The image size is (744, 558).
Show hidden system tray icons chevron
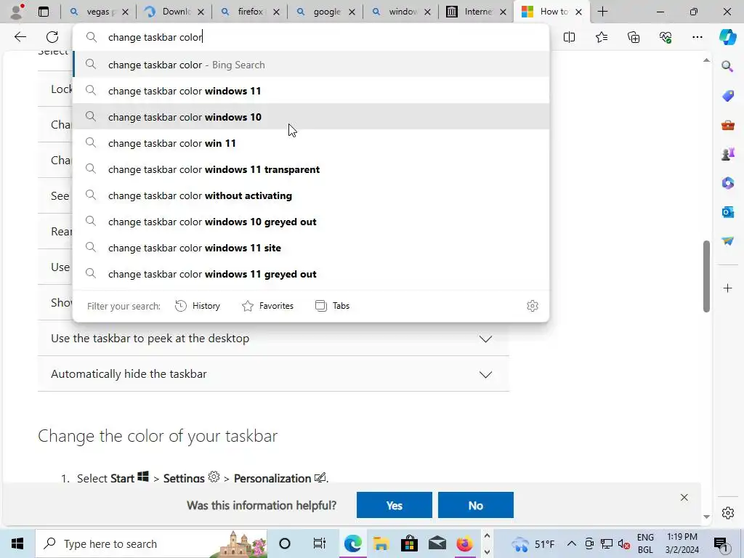tap(571, 543)
